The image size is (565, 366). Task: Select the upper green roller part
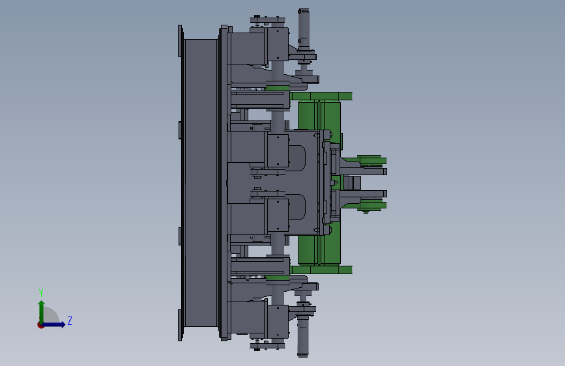(x=319, y=115)
